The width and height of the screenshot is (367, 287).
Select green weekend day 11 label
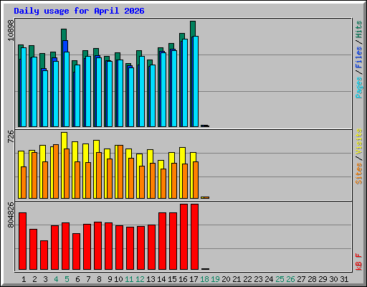(129, 279)
